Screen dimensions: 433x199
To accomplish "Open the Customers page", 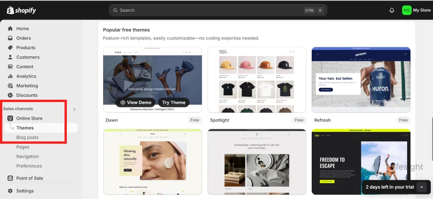I will pos(28,57).
